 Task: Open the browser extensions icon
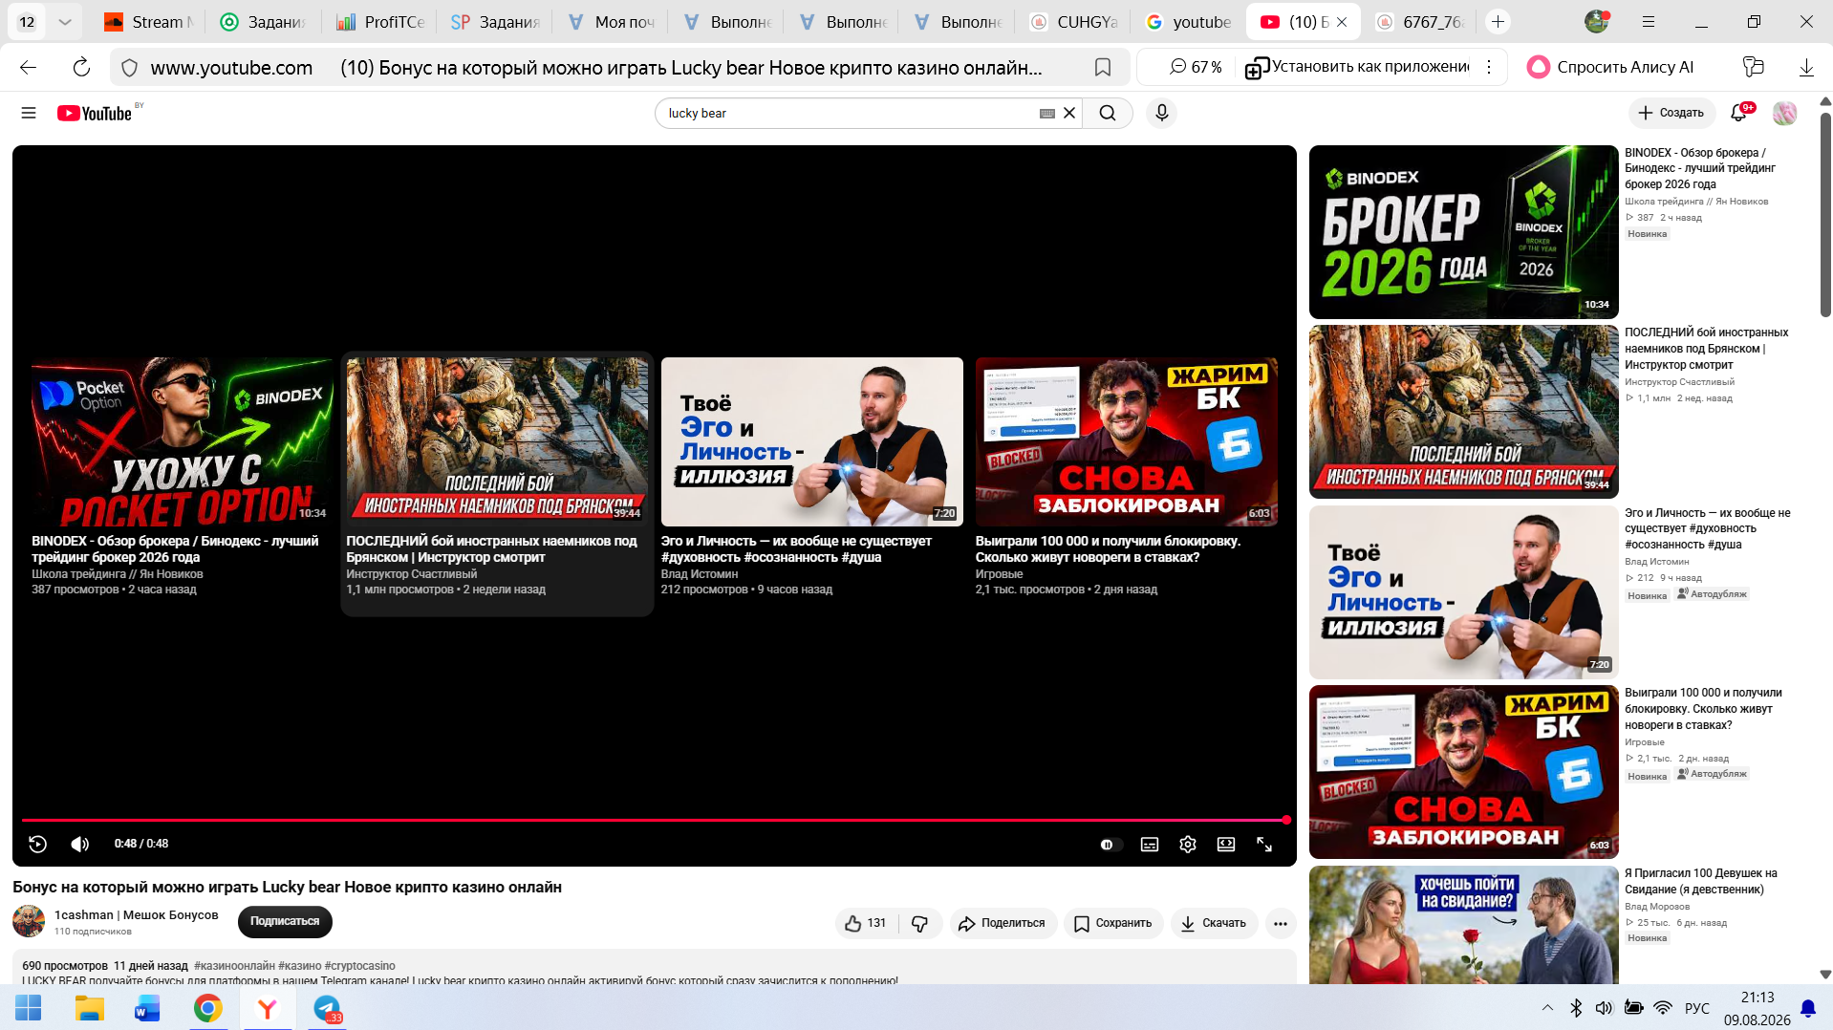[1754, 67]
